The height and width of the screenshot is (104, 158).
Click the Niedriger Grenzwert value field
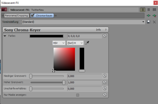(x=85, y=76)
